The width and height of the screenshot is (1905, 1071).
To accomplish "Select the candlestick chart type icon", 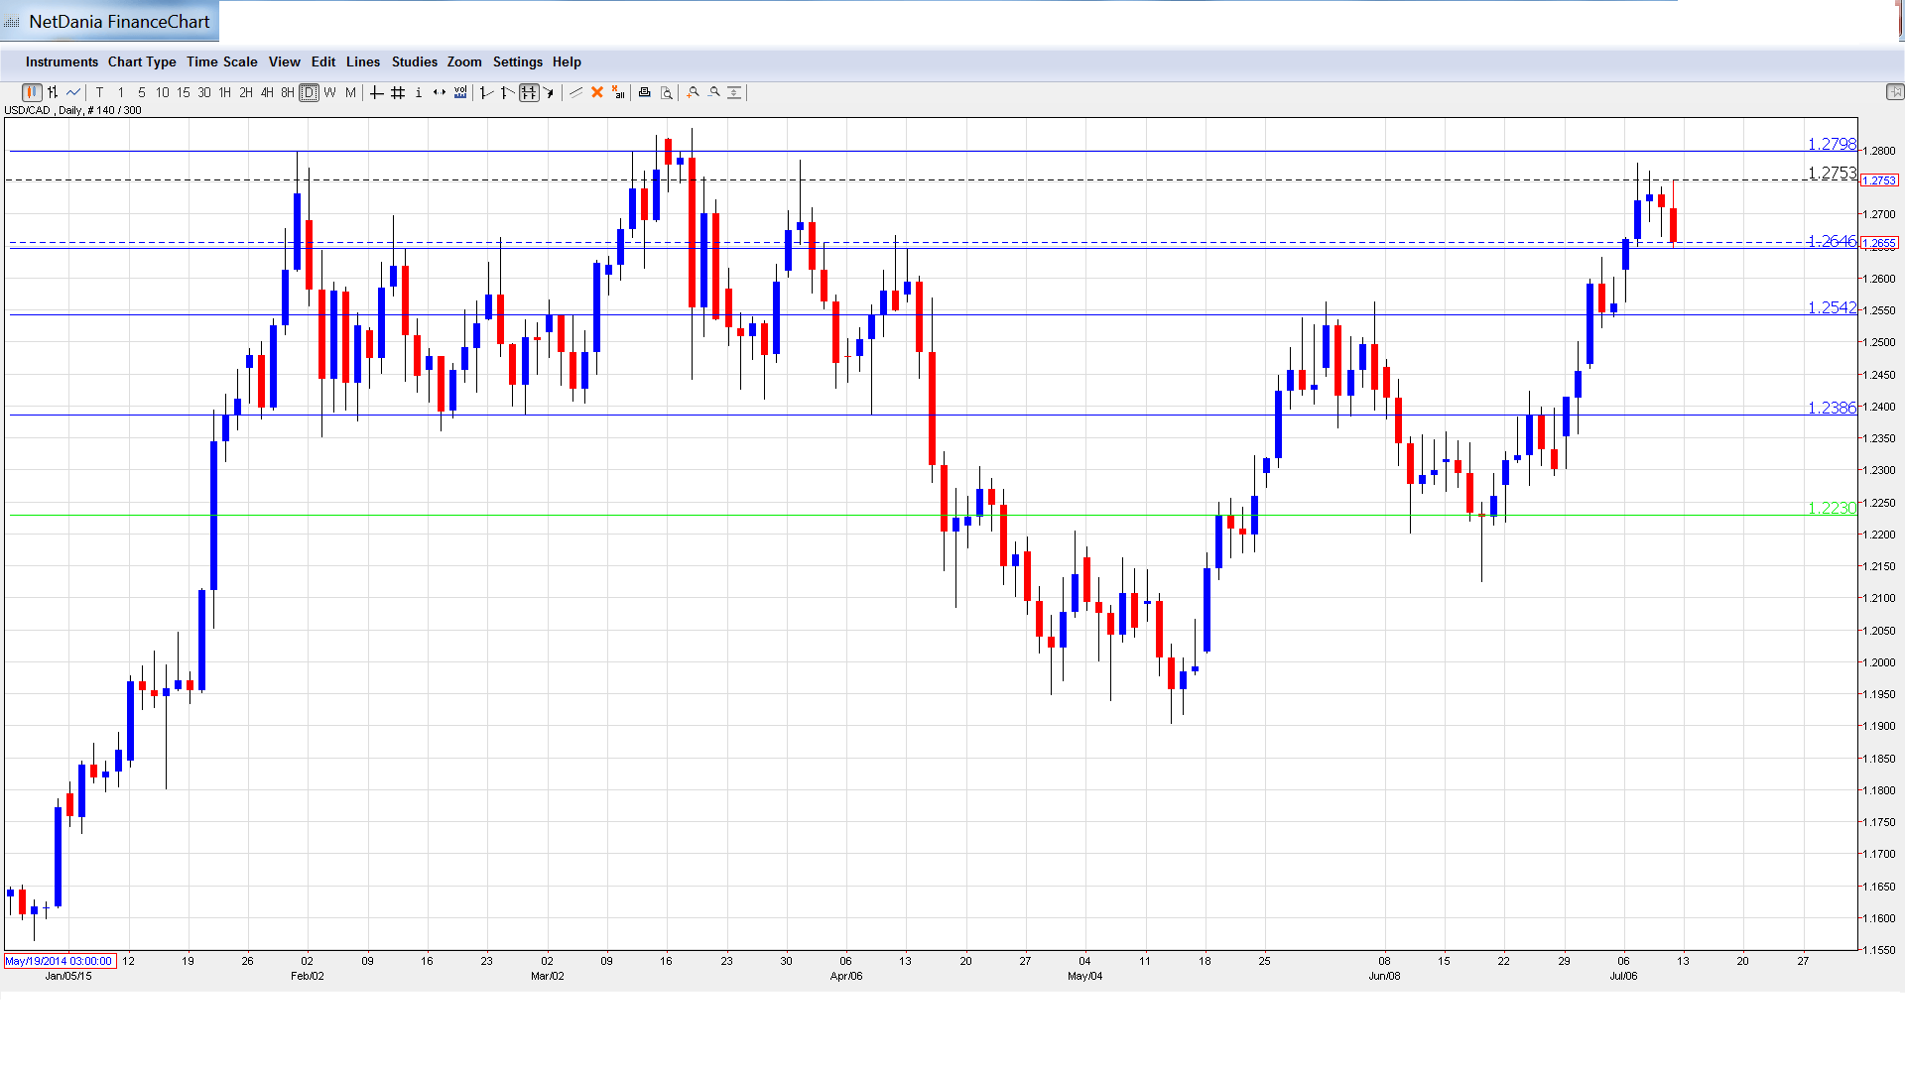I will tap(32, 92).
